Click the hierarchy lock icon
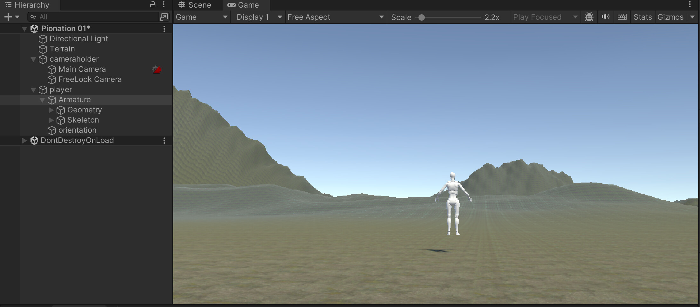 (153, 4)
